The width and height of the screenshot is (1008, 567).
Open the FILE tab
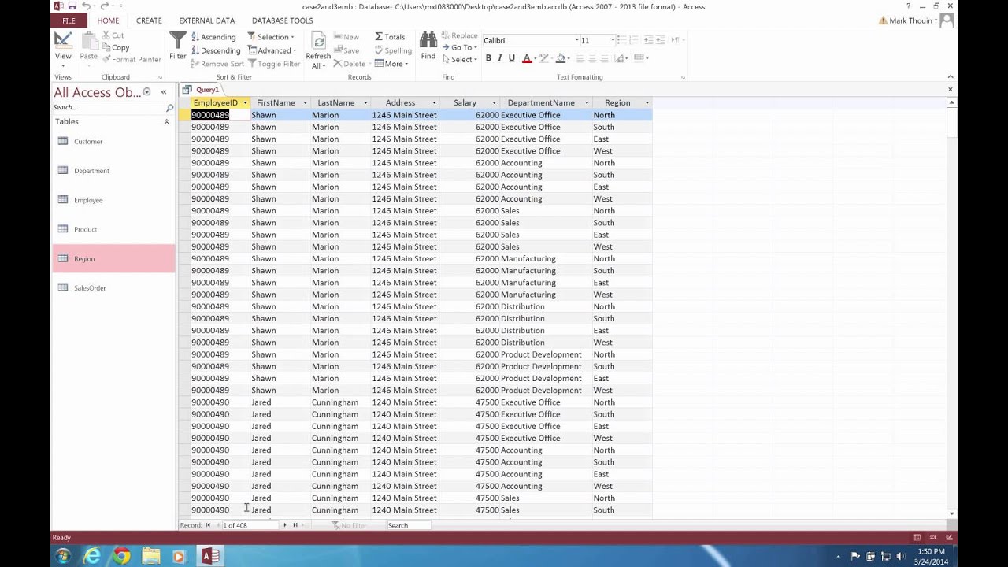tap(69, 20)
